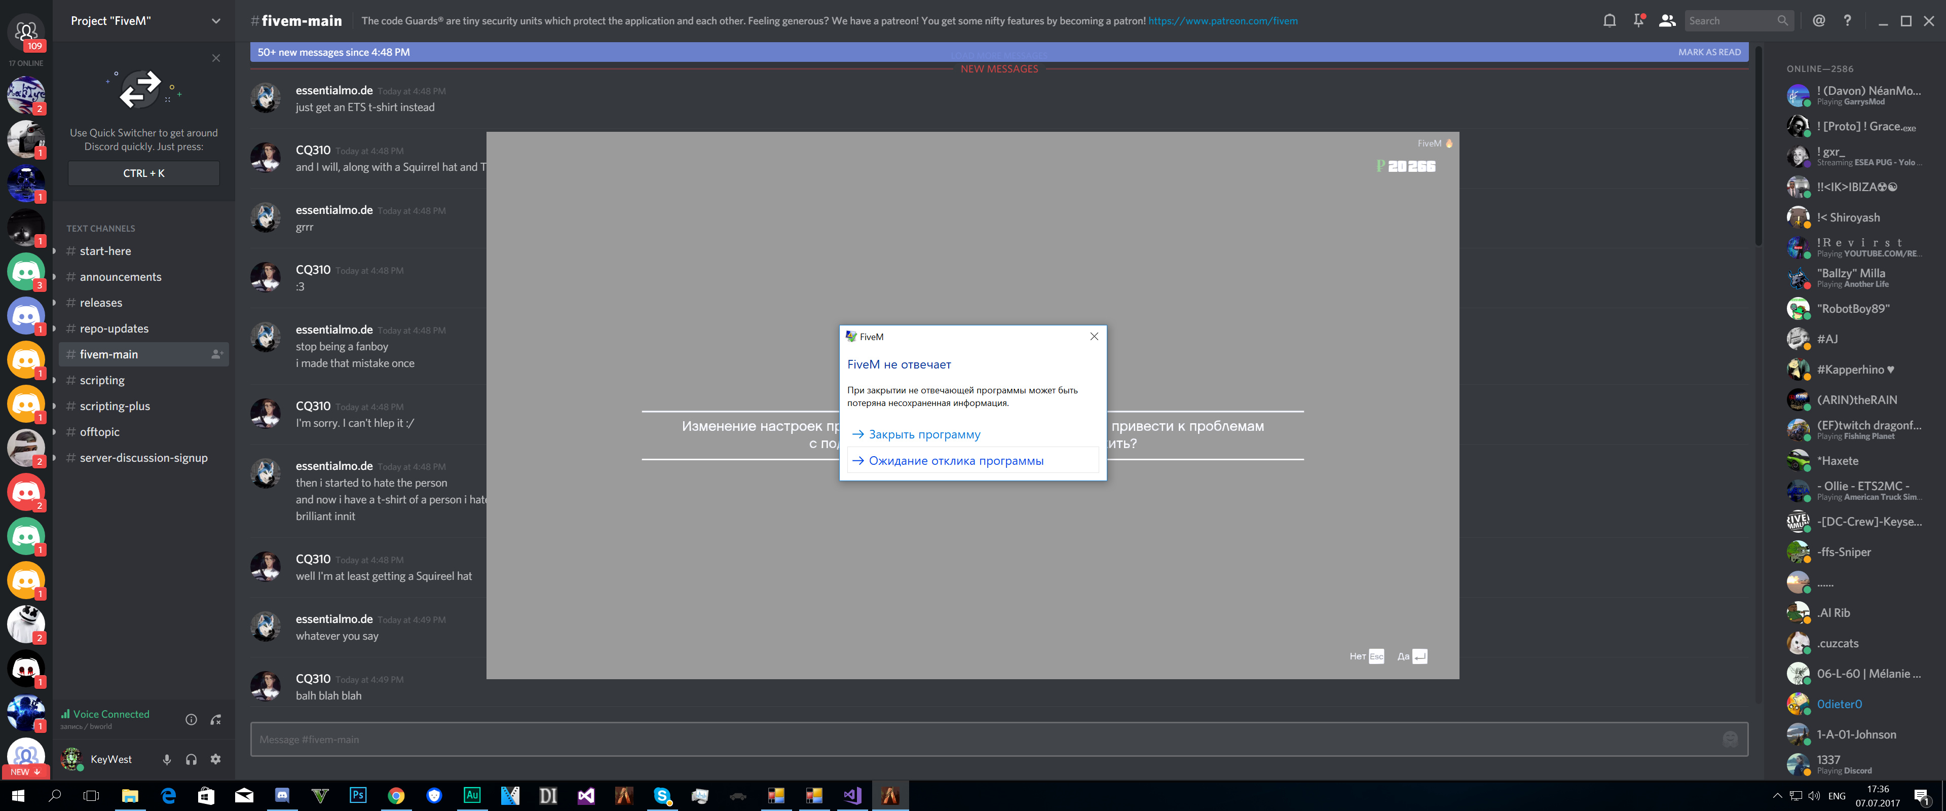Viewport: 1946px width, 811px height.
Task: Open the patreon.com/fivem link
Action: pos(1222,21)
